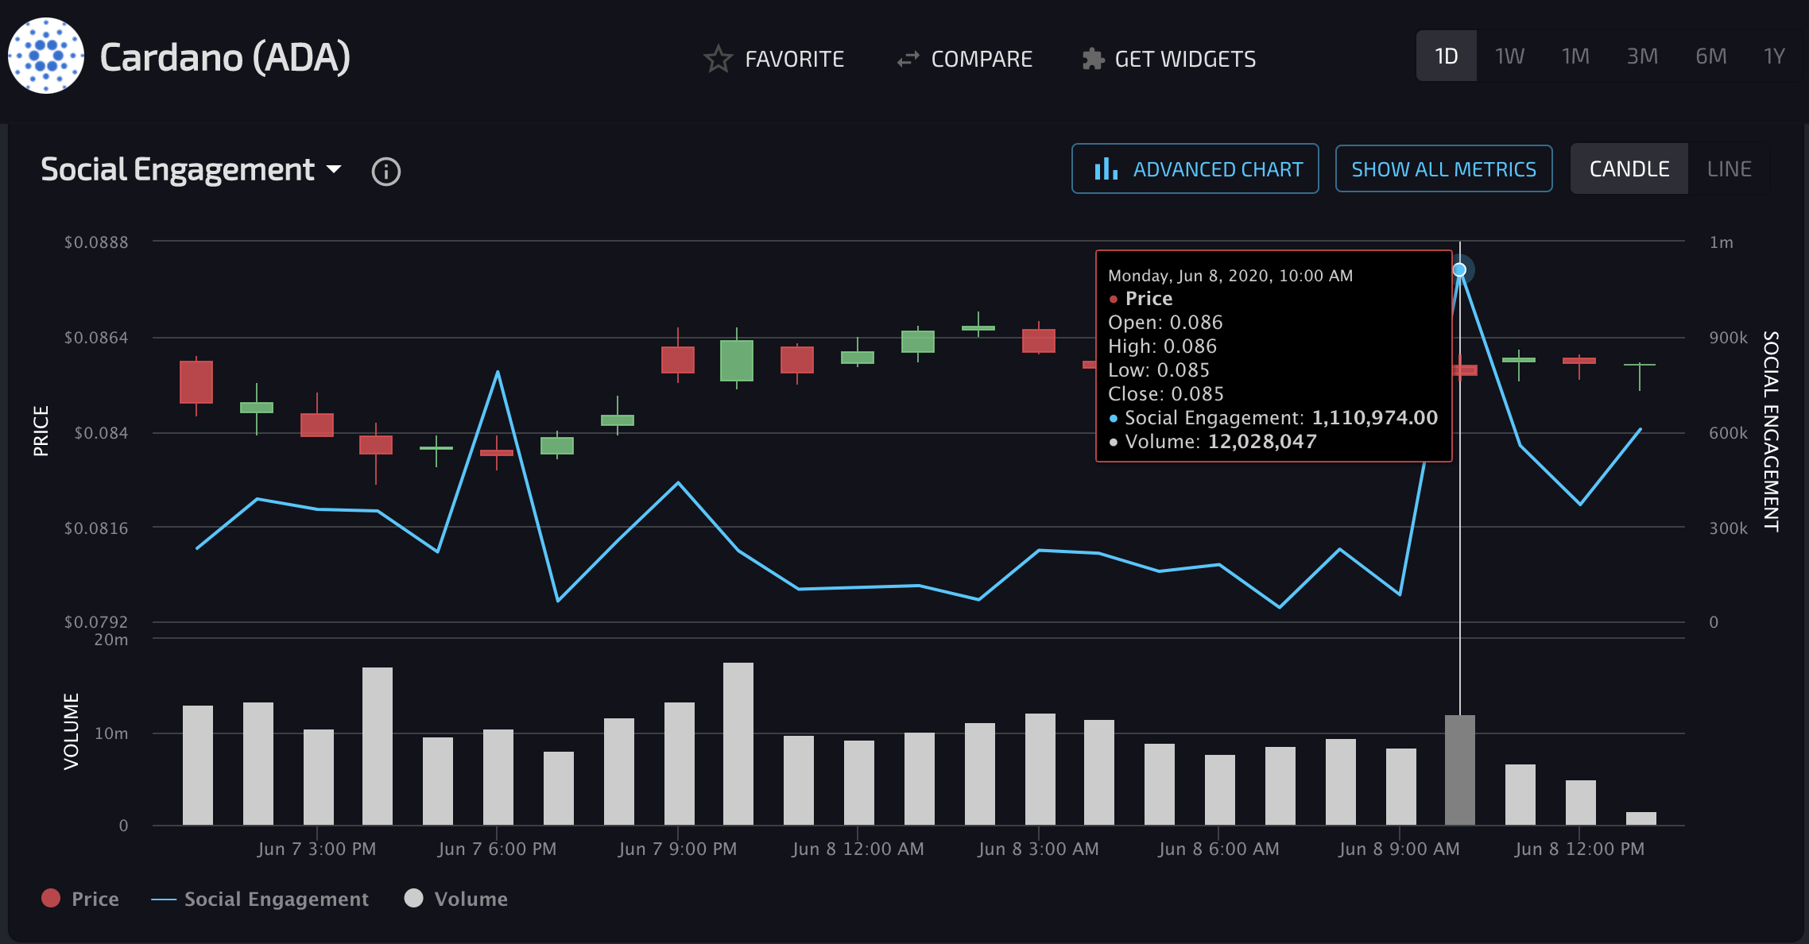Click the VOLUME vertical axis title
Viewport: 1809px width, 944px height.
point(71,732)
